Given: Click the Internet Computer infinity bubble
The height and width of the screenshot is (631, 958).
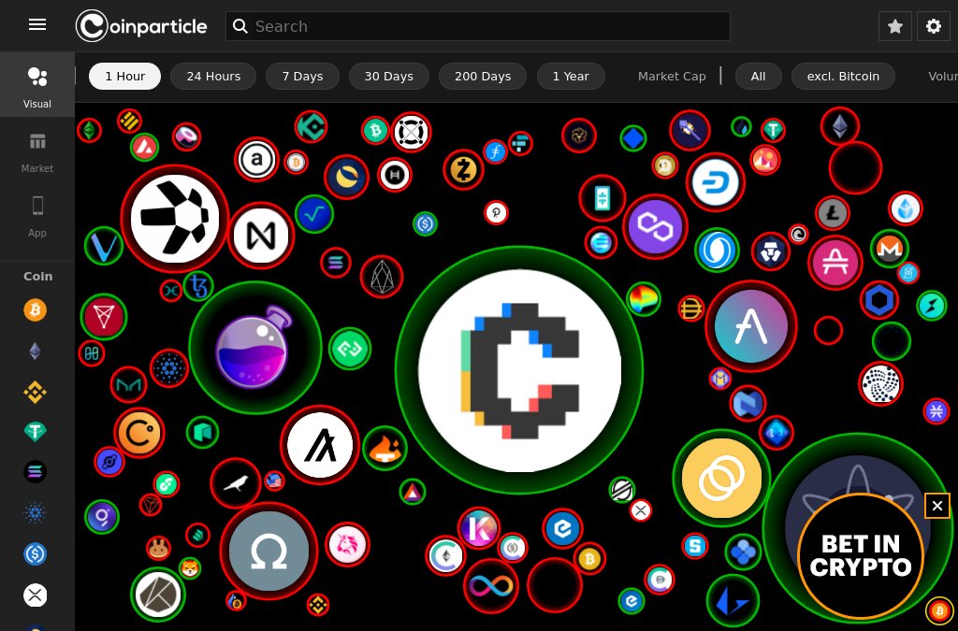Looking at the screenshot, I should tap(490, 586).
